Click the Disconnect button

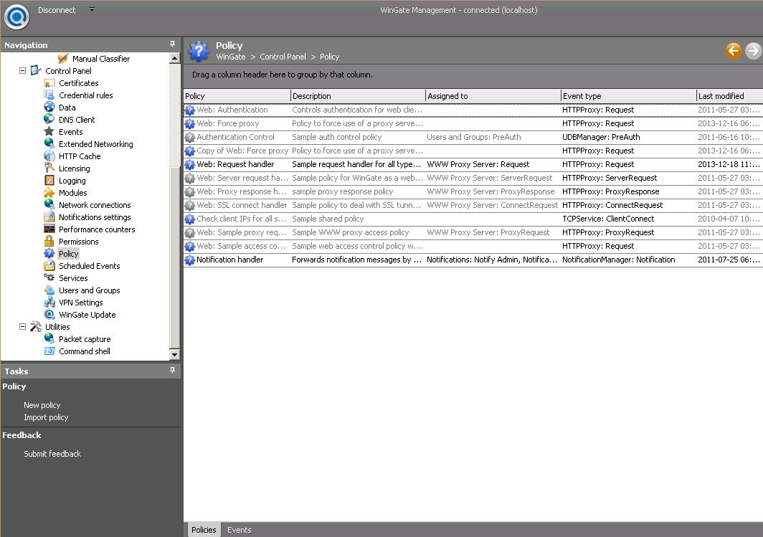(x=57, y=10)
